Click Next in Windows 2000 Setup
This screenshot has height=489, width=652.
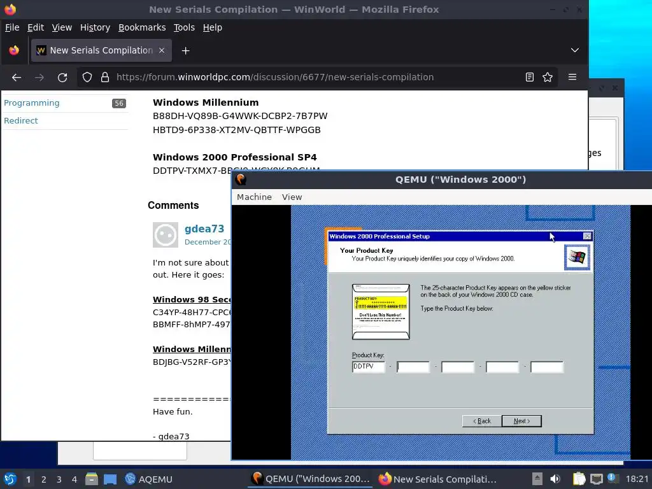click(521, 421)
